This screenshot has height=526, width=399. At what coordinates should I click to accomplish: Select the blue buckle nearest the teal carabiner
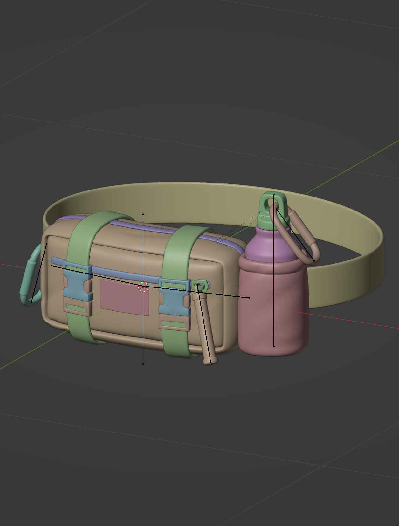click(x=77, y=280)
